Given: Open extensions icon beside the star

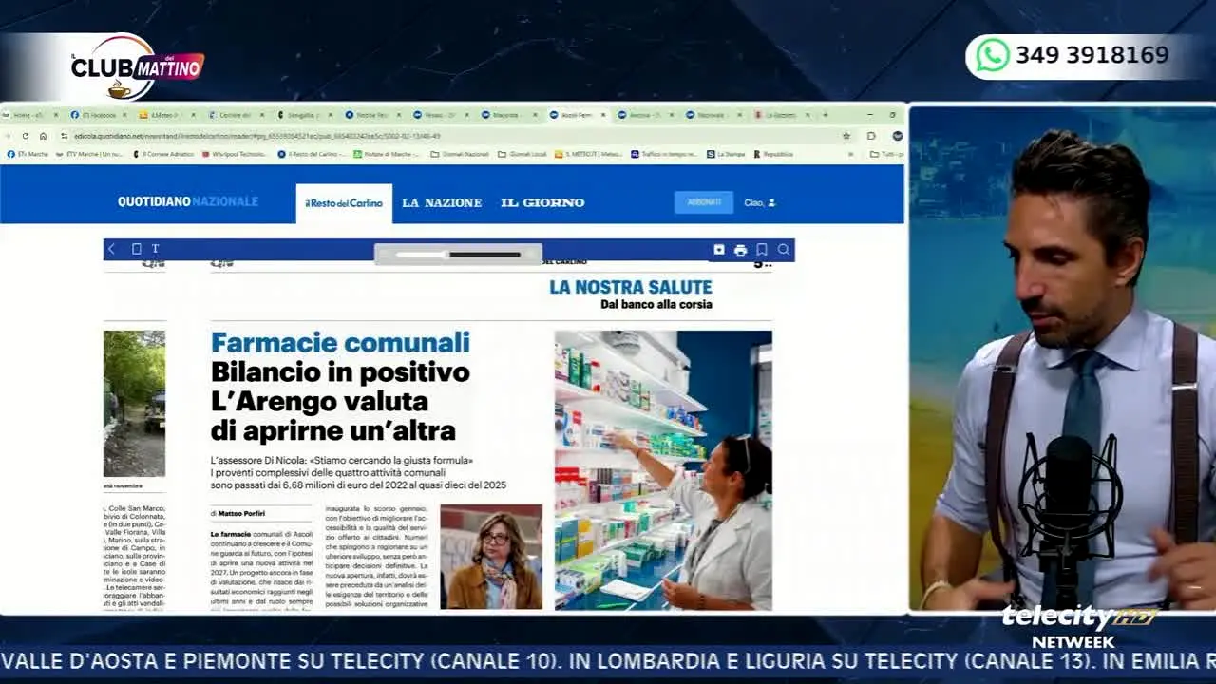Looking at the screenshot, I should click(871, 136).
